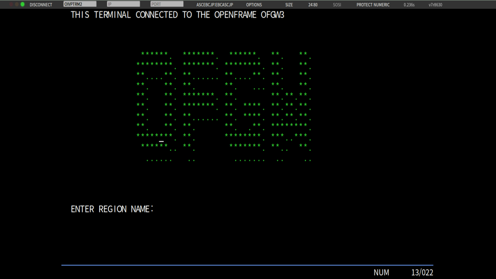Click the white cursor in the ASCII logo

point(161,141)
